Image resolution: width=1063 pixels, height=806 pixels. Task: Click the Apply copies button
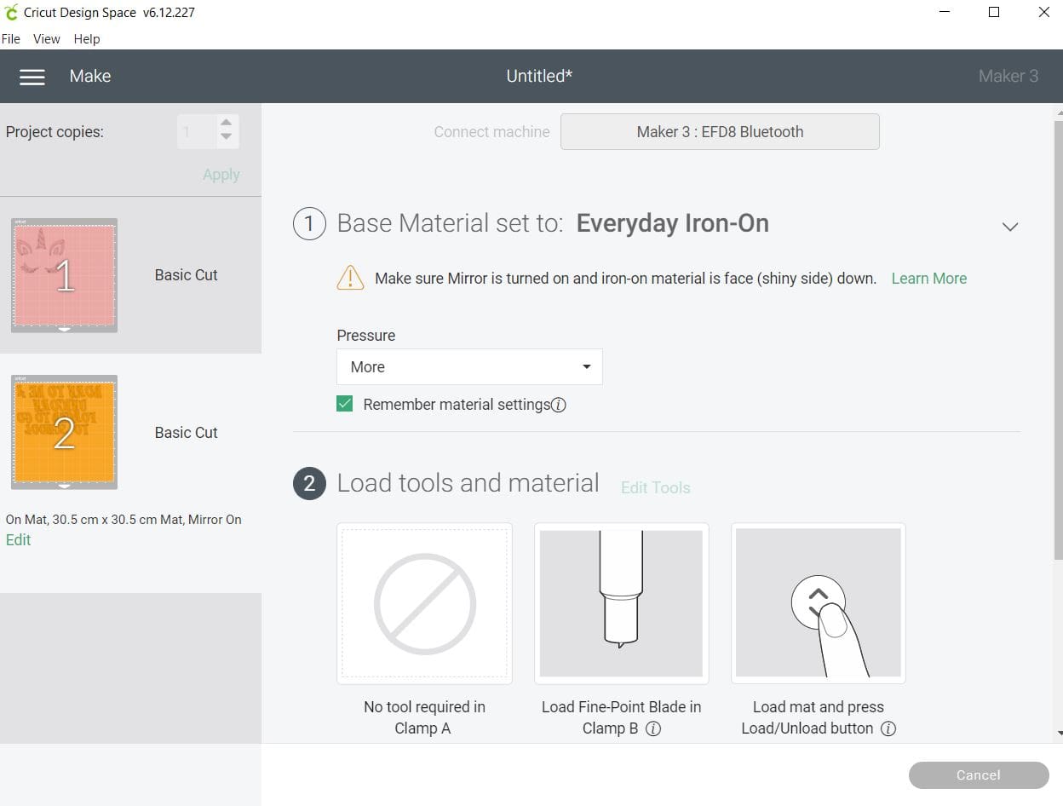point(221,175)
